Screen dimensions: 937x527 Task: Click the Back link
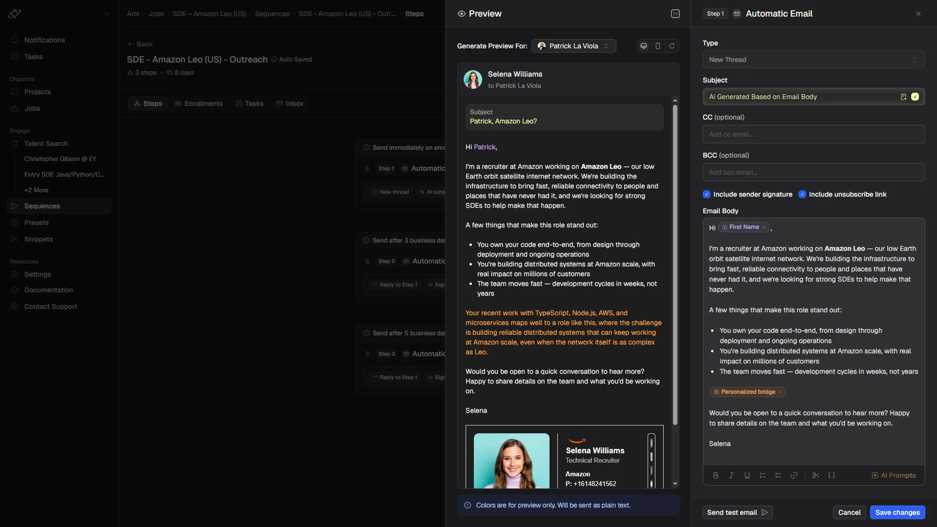(140, 44)
